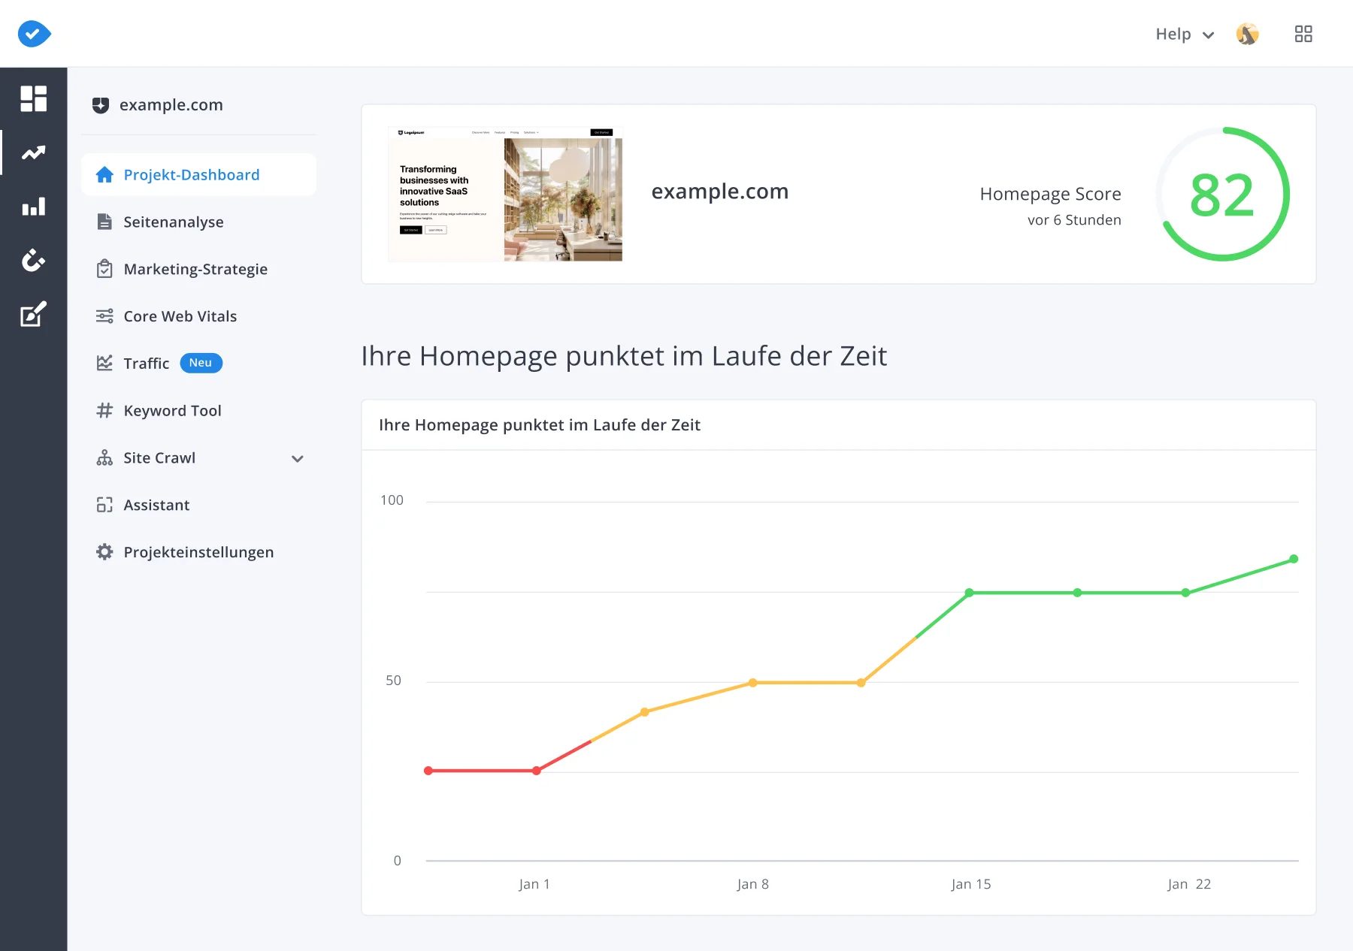Open the user avatar menu
The image size is (1353, 951).
[x=1248, y=34]
